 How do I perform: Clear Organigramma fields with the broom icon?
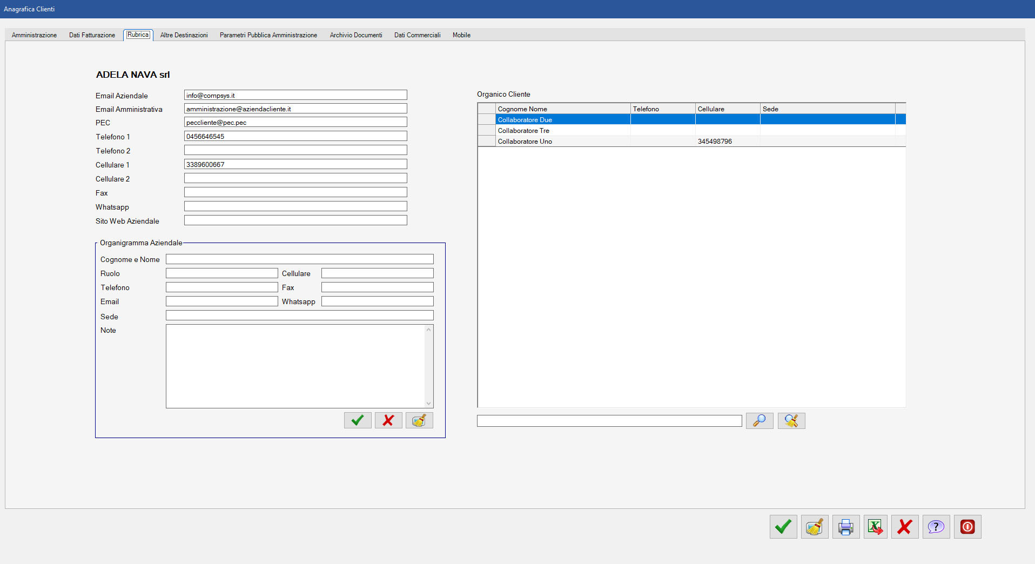[419, 420]
